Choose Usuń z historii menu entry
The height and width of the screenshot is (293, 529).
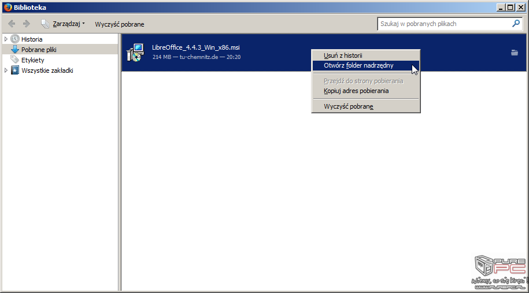pyautogui.click(x=366, y=55)
